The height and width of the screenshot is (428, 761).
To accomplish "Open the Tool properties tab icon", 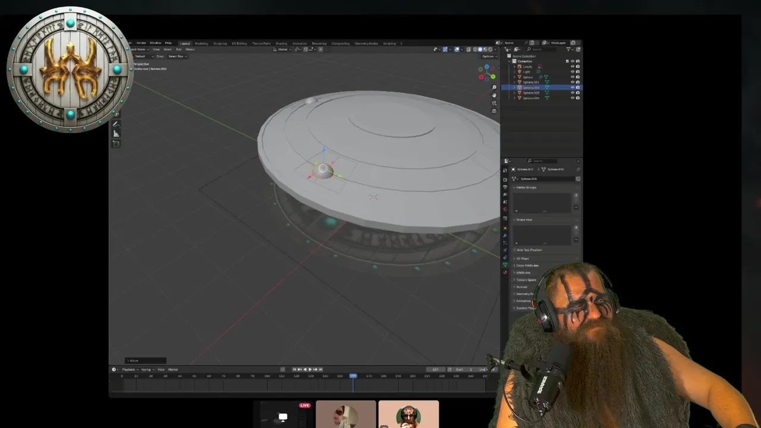I will [505, 170].
